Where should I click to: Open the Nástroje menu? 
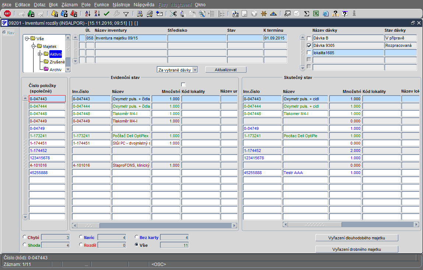pos(121,4)
